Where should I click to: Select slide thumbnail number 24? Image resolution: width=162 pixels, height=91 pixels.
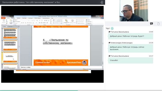pos(10,45)
